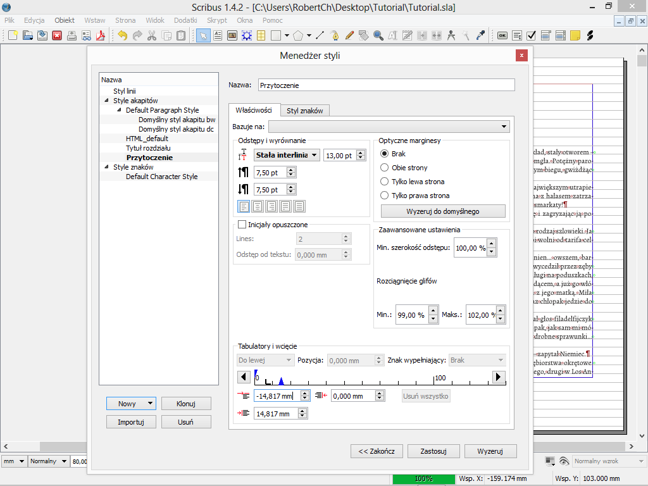Select Obie strony optical margins option
The width and height of the screenshot is (648, 486).
pyautogui.click(x=384, y=168)
